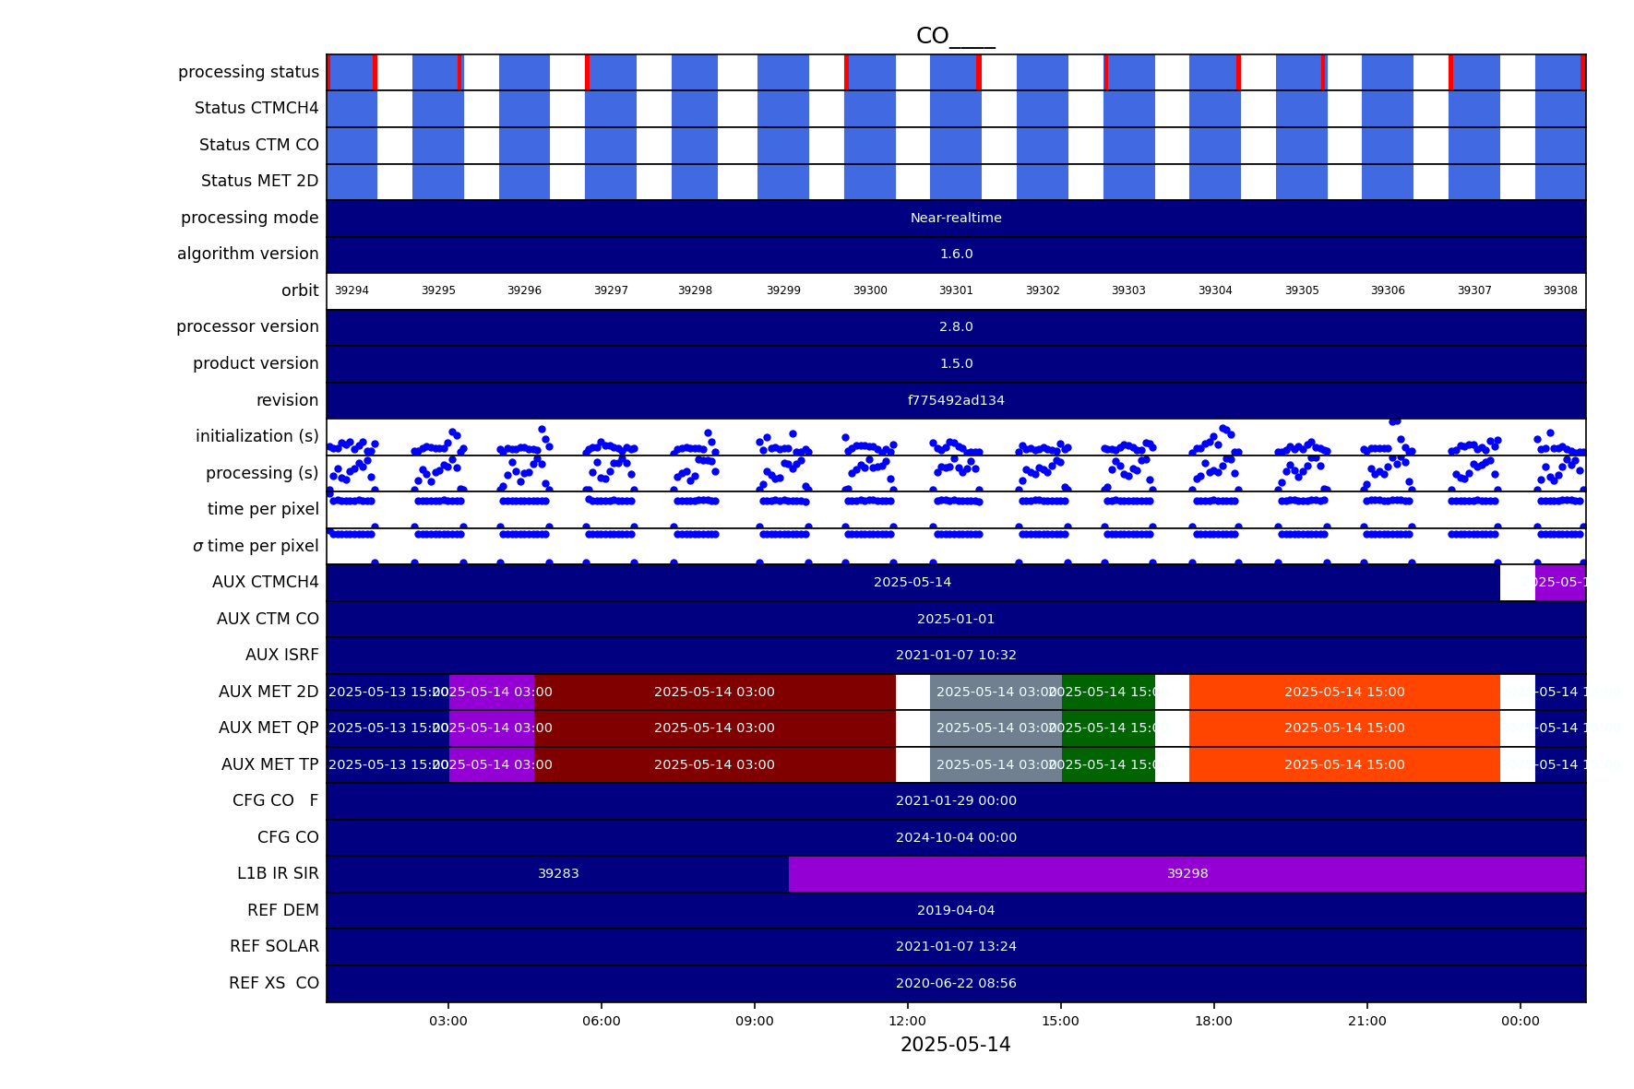The width and height of the screenshot is (1634, 1089).
Task: Select orbit number 39301 label
Action: pos(956,290)
